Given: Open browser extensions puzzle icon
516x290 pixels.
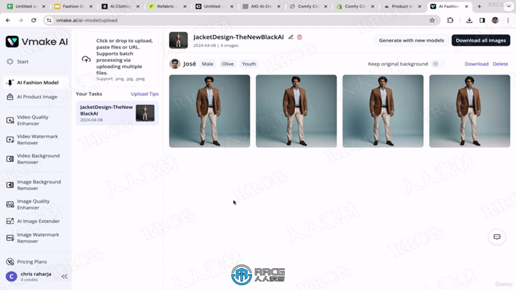Looking at the screenshot, I should [450, 20].
